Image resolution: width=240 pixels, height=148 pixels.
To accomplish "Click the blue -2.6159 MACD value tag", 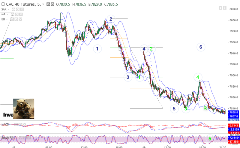I will pyautogui.click(x=234, y=129).
